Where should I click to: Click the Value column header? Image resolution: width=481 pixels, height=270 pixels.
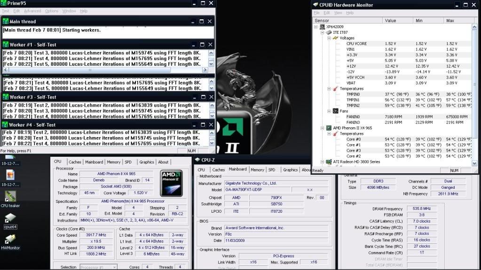point(390,21)
